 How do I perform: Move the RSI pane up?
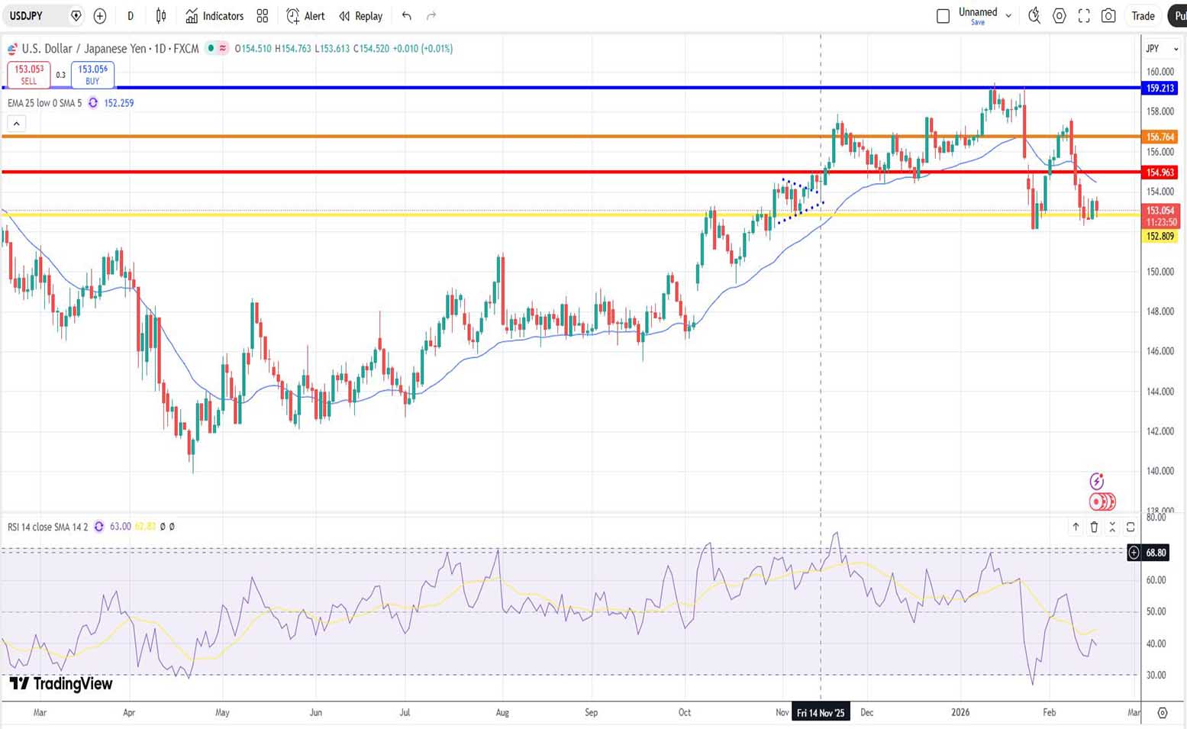(1076, 527)
